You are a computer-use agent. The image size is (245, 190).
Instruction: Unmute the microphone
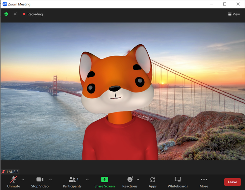(x=14, y=182)
